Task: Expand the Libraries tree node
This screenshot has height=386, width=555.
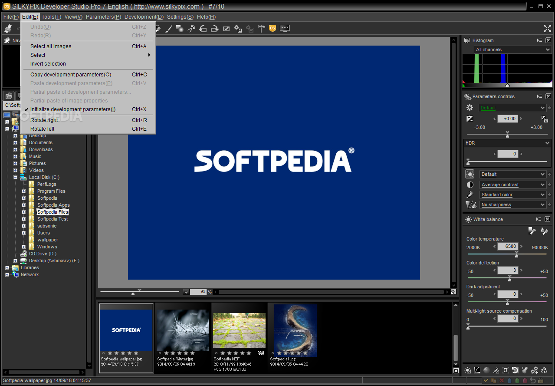Action: 7,267
